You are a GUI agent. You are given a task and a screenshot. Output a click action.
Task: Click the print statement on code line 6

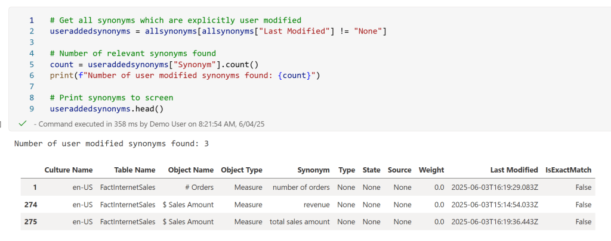point(185,75)
